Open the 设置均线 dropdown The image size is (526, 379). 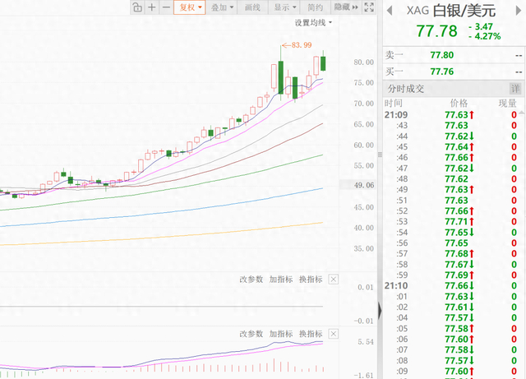[313, 23]
